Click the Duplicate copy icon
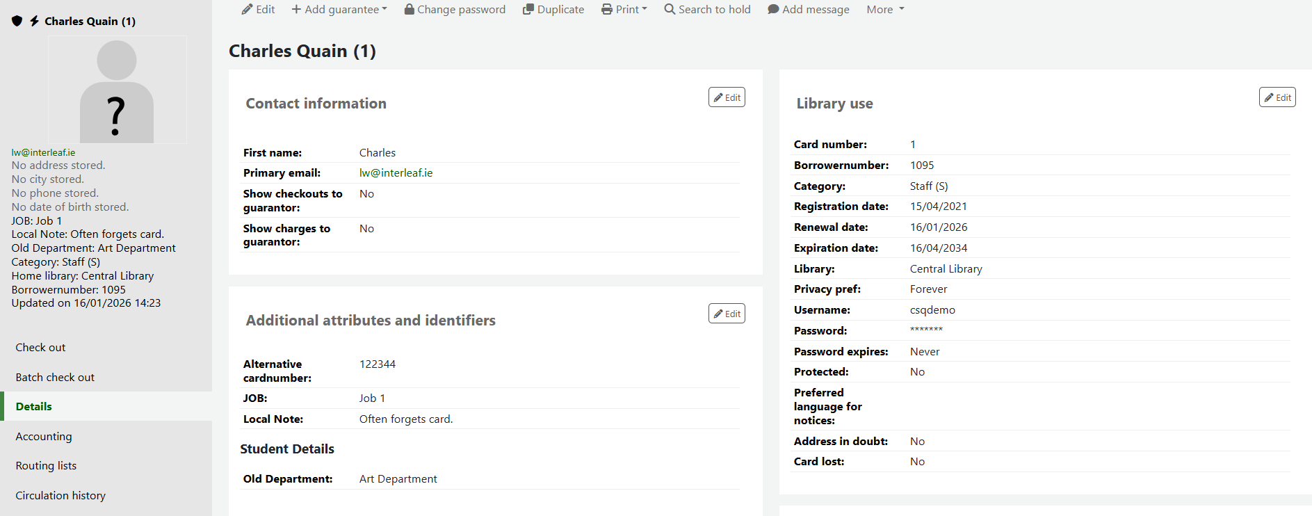This screenshot has width=1312, height=516. (x=528, y=10)
